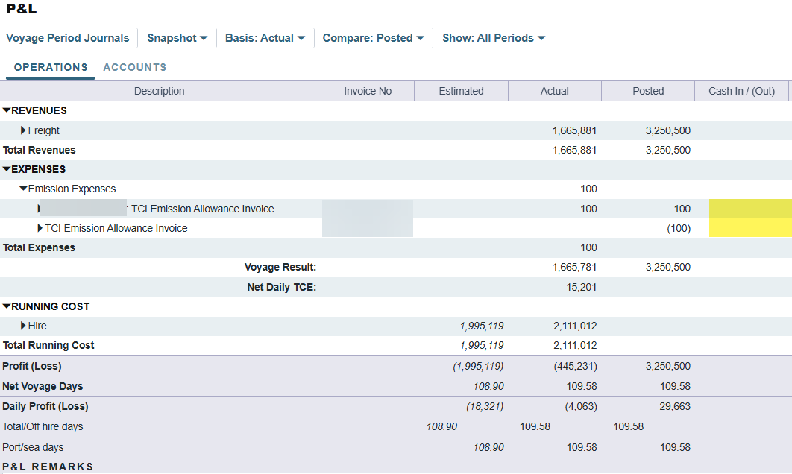Open the Show: All Periods dropdown
This screenshot has height=474, width=792.
493,38
